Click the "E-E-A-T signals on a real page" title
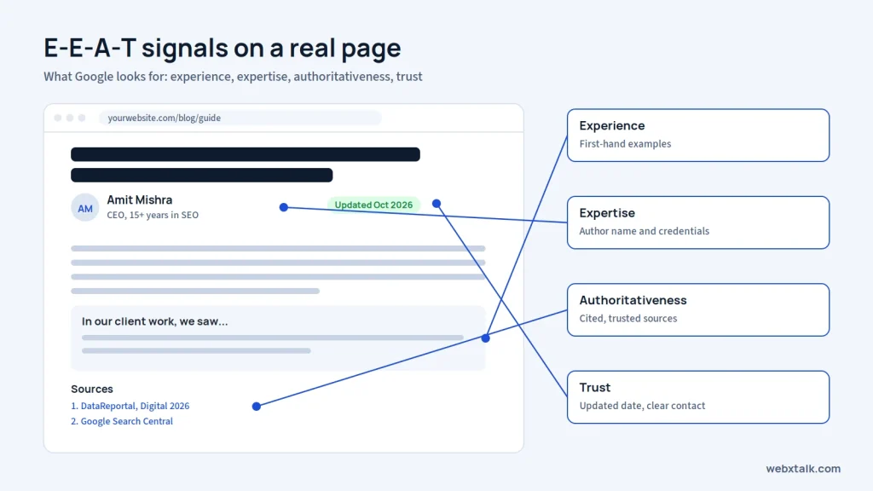Viewport: 873px width, 491px height. pos(223,48)
